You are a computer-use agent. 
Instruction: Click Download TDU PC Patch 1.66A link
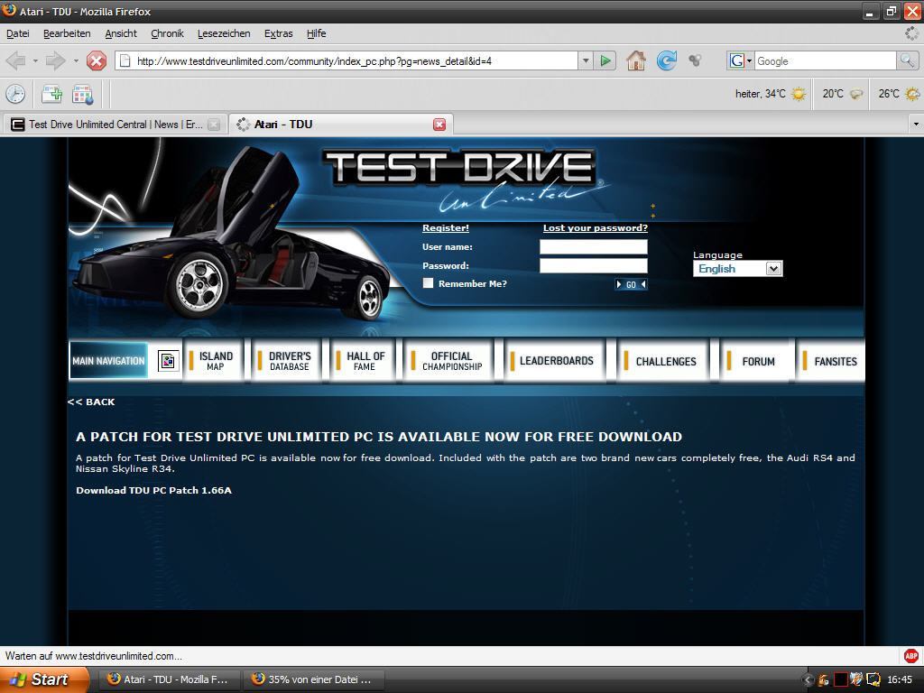click(x=153, y=490)
